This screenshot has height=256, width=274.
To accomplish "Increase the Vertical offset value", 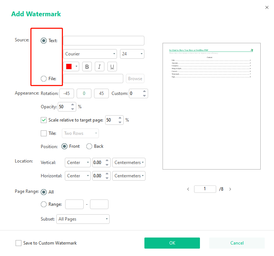I will (107, 160).
